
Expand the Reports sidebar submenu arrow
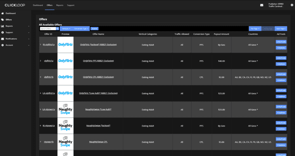pos(29,26)
